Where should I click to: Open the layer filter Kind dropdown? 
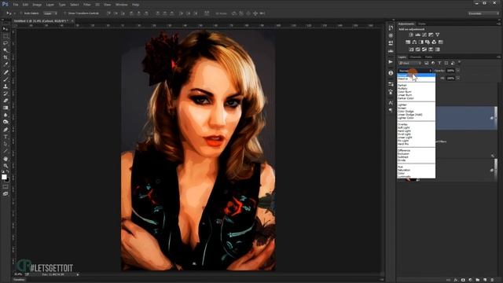(x=410, y=63)
